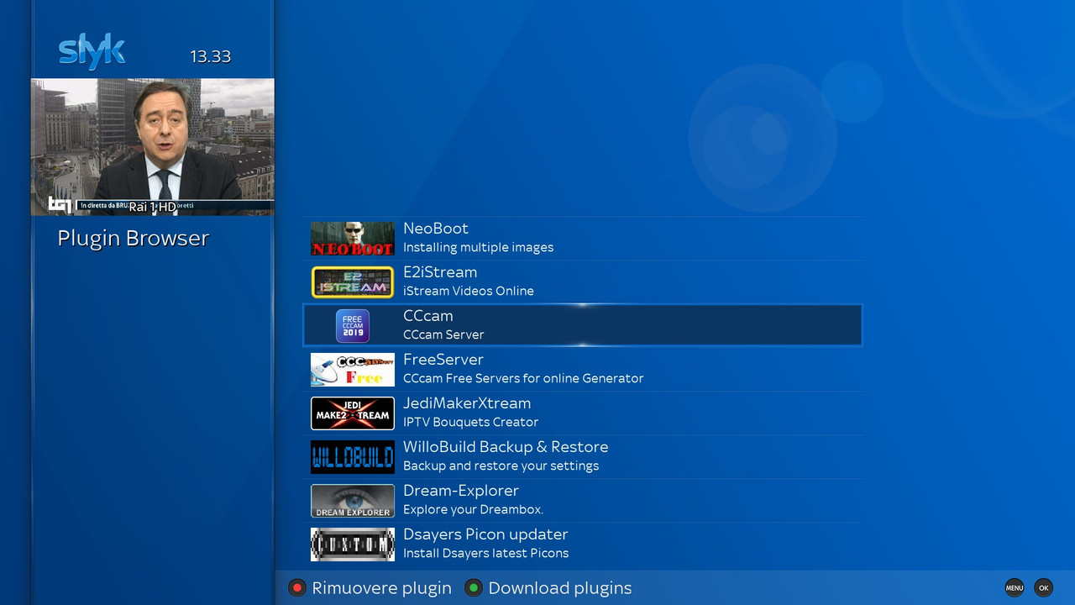Select NeoBoot plugin title
Screen dimensions: 1075x605
click(436, 229)
